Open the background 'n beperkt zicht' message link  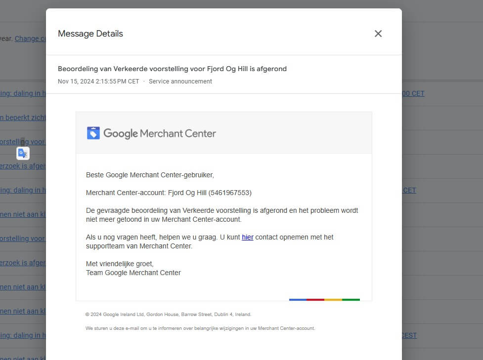click(23, 118)
